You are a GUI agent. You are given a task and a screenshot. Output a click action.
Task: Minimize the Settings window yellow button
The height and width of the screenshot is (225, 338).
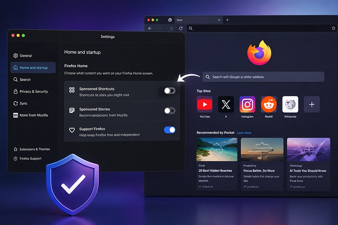18,35
